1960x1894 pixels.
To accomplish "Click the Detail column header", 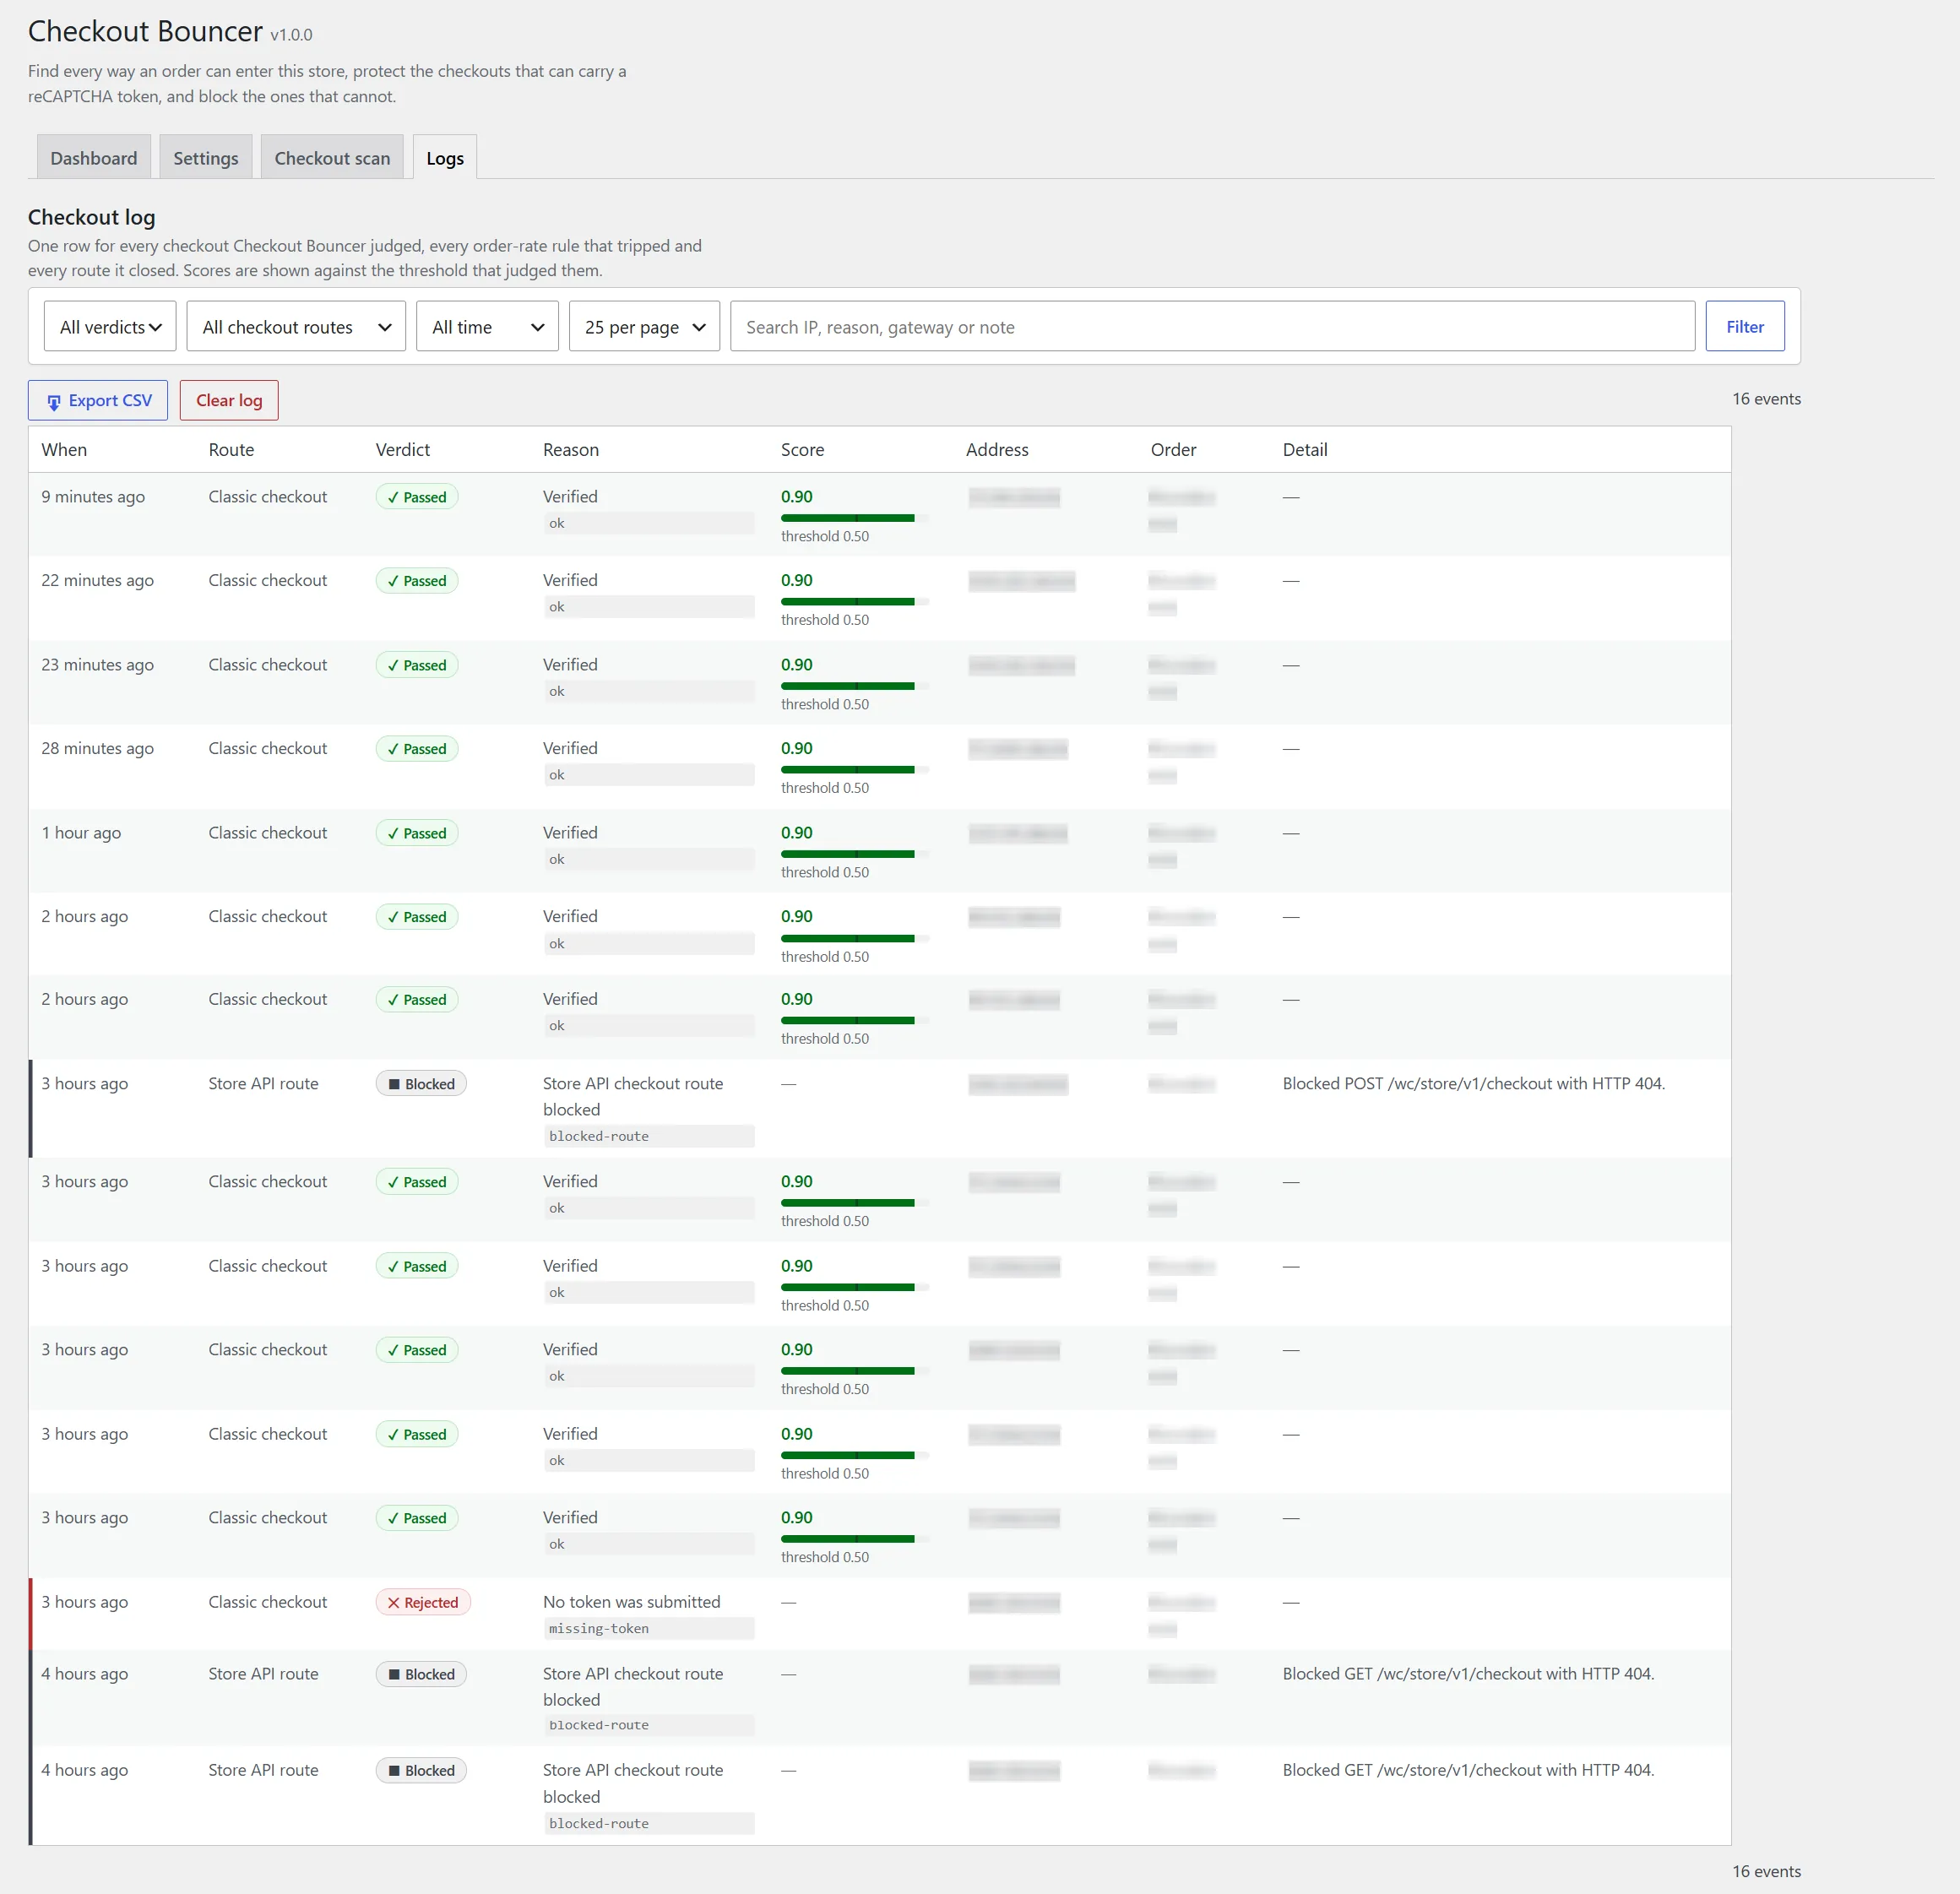I will pyautogui.click(x=1305, y=450).
